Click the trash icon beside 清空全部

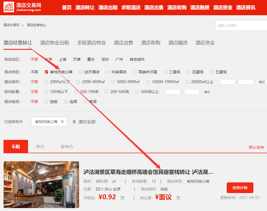click(74, 122)
